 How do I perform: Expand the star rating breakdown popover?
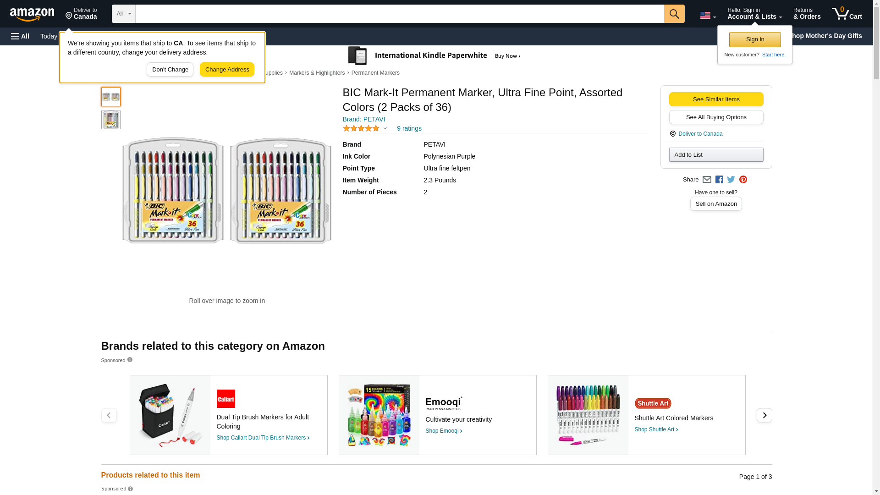(x=385, y=128)
